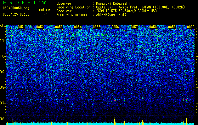Click the 0.9 kHz axis label

[3, 72]
